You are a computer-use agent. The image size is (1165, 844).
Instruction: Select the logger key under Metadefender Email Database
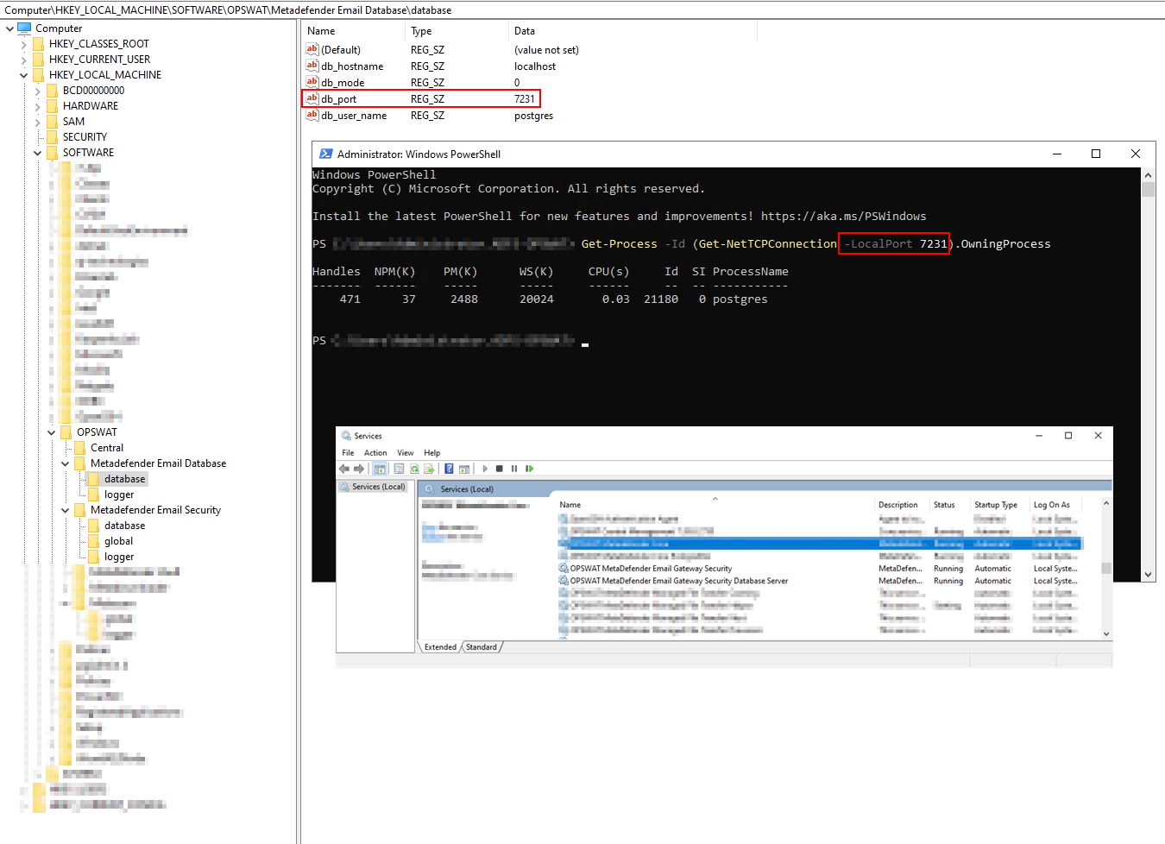click(119, 494)
